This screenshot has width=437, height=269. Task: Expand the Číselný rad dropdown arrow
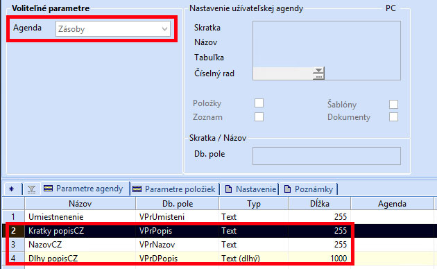318,71
